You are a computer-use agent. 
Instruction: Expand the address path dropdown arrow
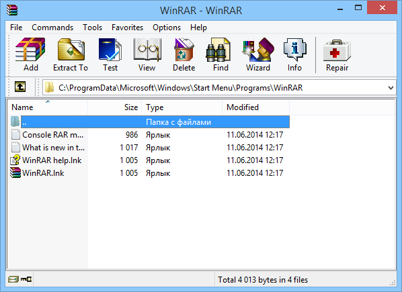(x=391, y=88)
